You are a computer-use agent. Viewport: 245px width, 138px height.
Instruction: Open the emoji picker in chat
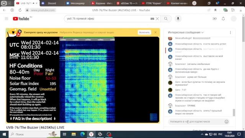pos(226,122)
